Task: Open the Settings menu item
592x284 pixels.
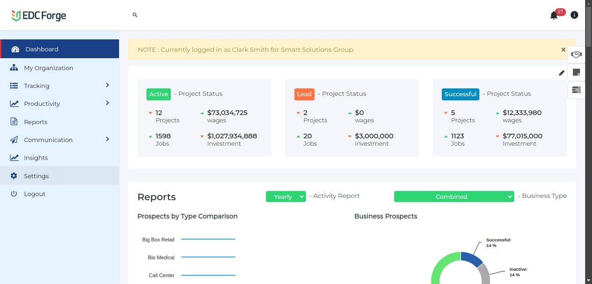Action: (x=60, y=176)
